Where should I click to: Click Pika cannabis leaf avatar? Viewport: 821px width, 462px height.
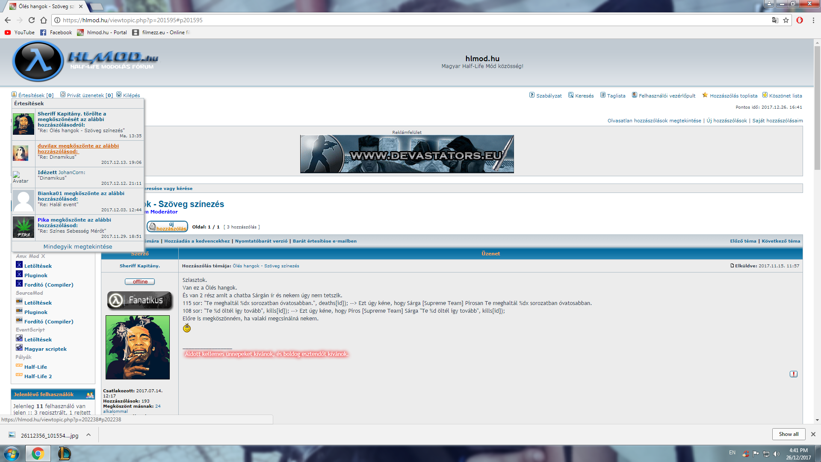pos(24,227)
